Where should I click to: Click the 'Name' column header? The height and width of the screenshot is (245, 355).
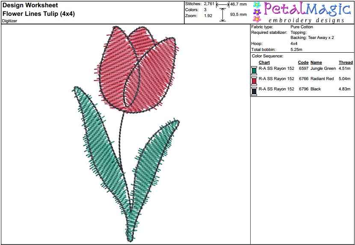coord(316,63)
